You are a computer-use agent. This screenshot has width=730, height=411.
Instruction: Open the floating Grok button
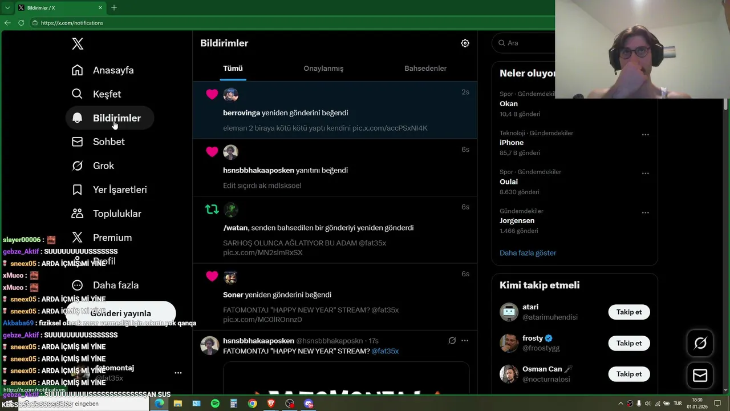click(x=700, y=343)
